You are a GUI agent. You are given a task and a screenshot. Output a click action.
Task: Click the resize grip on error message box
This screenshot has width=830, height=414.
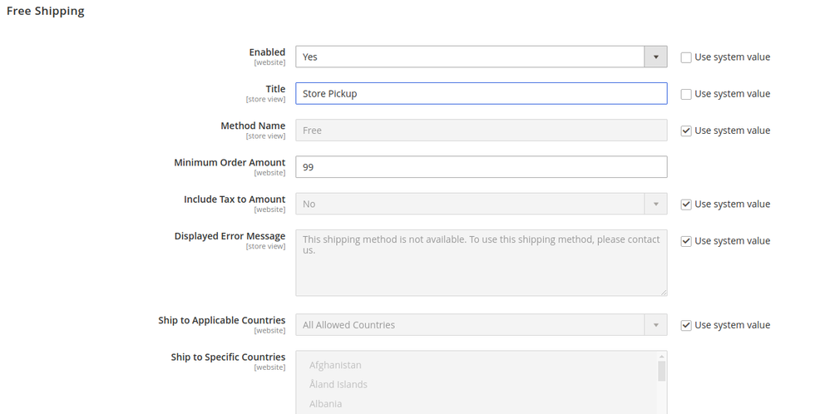663,292
